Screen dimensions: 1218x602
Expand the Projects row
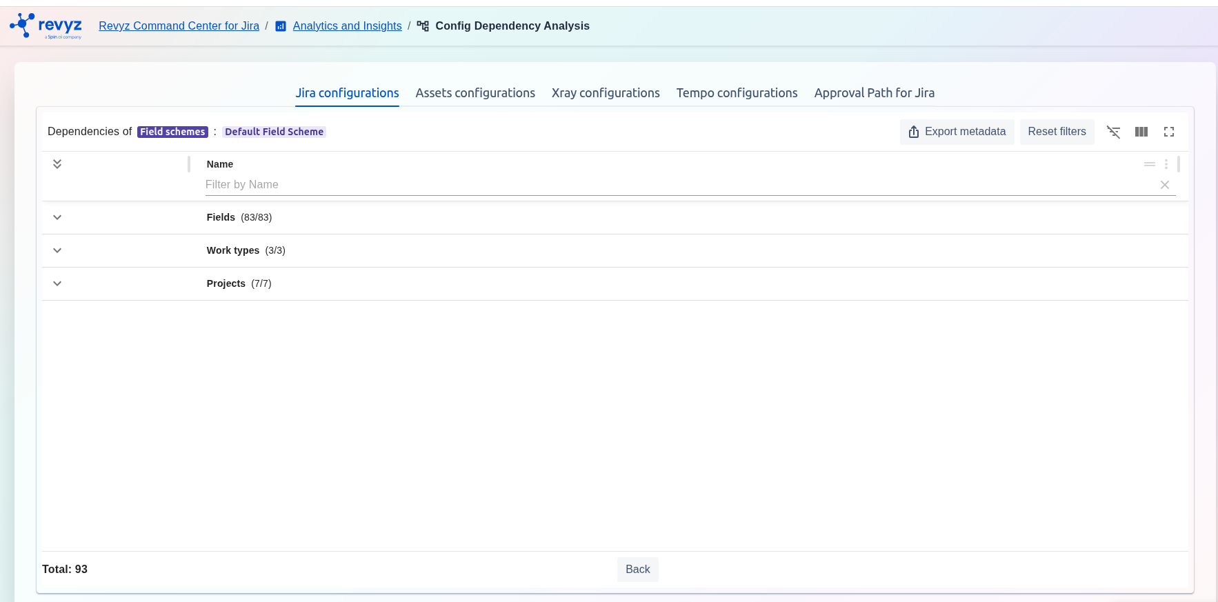coord(57,283)
